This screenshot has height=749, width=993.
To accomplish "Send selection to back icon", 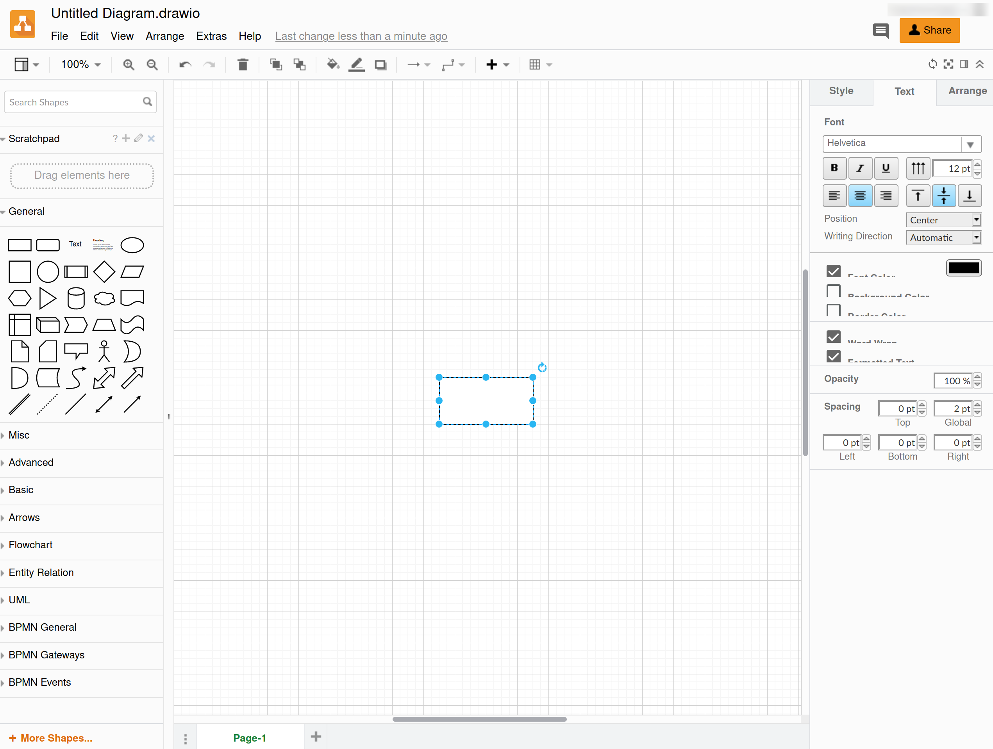I will pyautogui.click(x=300, y=64).
